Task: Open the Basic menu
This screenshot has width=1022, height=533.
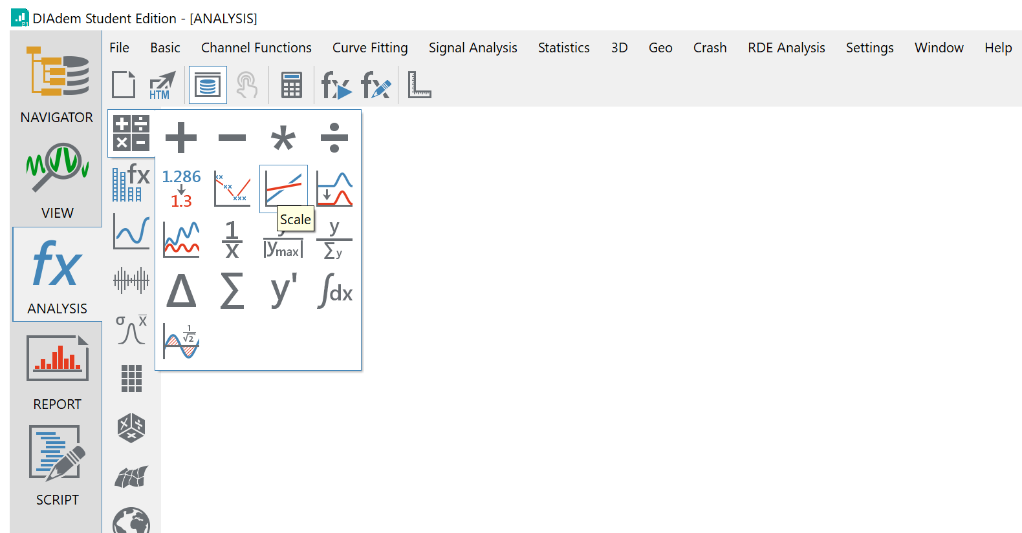Action: pyautogui.click(x=165, y=48)
